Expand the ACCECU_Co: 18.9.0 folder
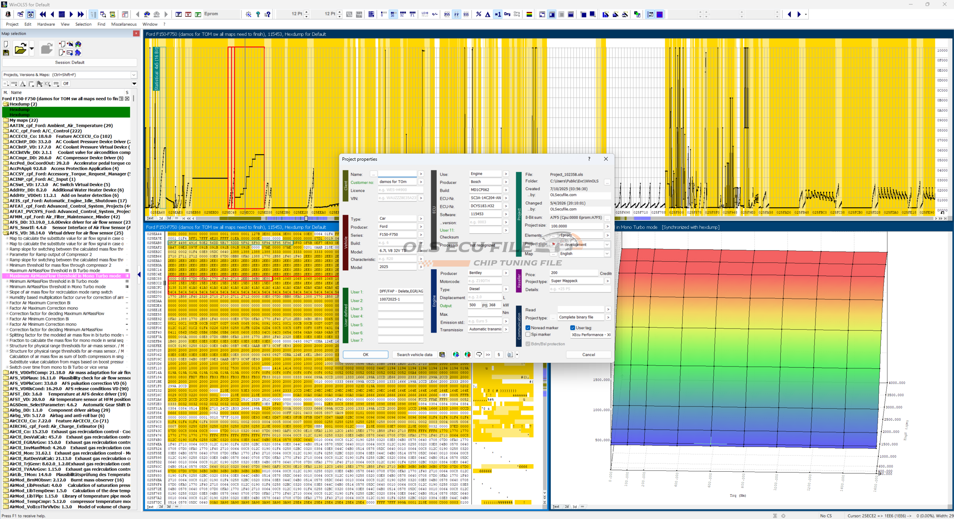Screen dimensions: 954x519 tap(6, 136)
